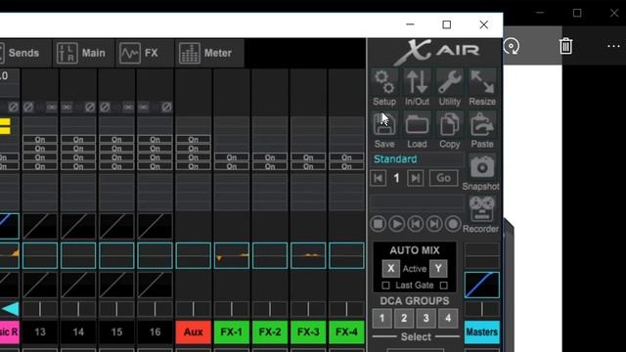This screenshot has height=352, width=626.
Task: Toggle Aux channel top send On
Action: (194, 139)
